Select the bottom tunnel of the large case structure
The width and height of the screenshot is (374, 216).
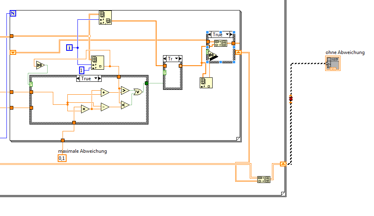(74, 123)
